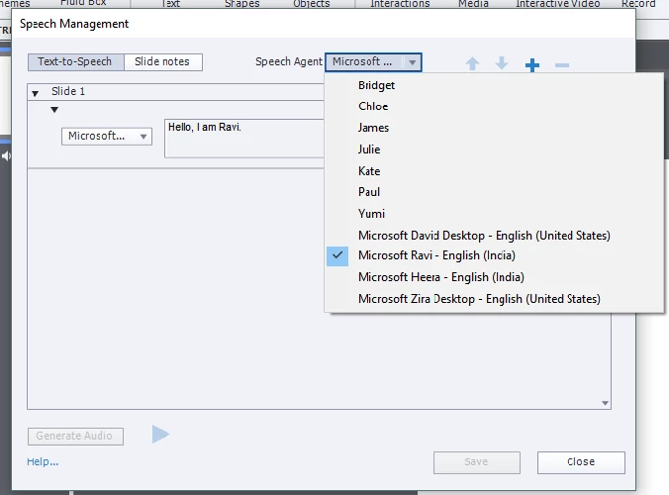Click the Generate Audio button
This screenshot has height=495, width=669.
[75, 437]
